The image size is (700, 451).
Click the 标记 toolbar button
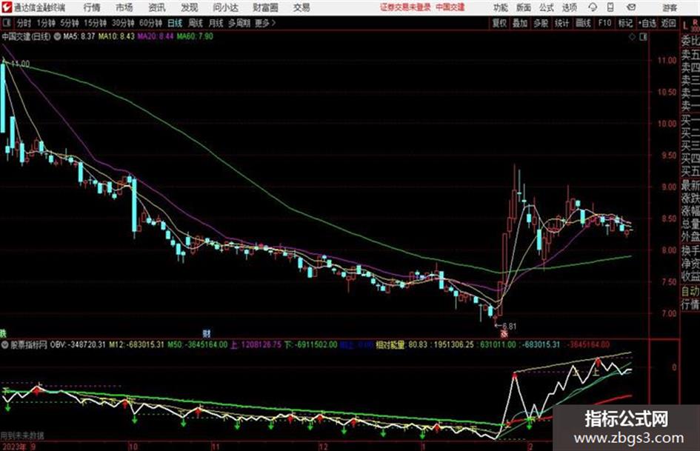[x=625, y=23]
